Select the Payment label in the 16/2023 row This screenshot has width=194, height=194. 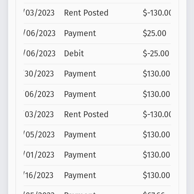80,175
